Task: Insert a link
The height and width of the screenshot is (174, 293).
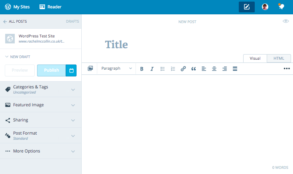Action: coord(183,69)
